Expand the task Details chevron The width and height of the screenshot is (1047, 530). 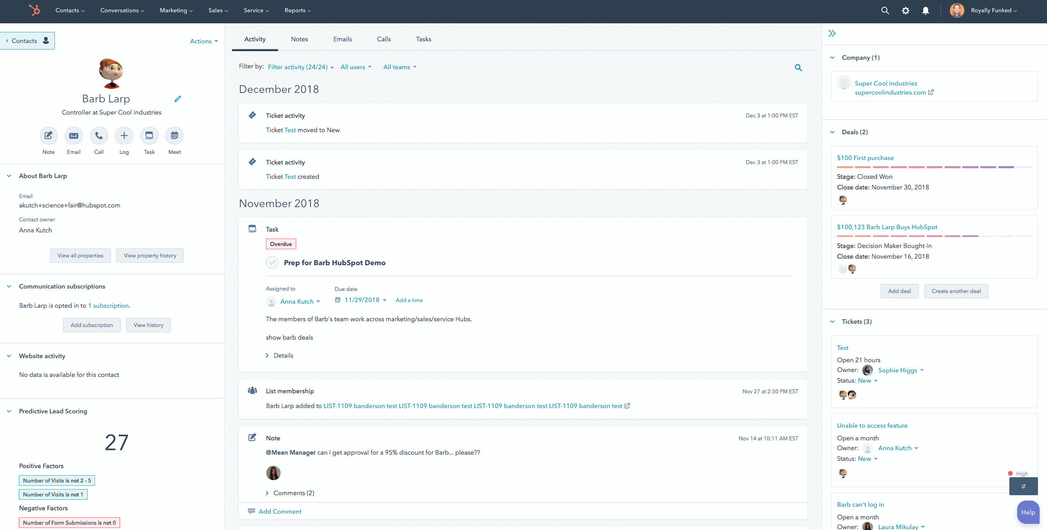click(267, 356)
